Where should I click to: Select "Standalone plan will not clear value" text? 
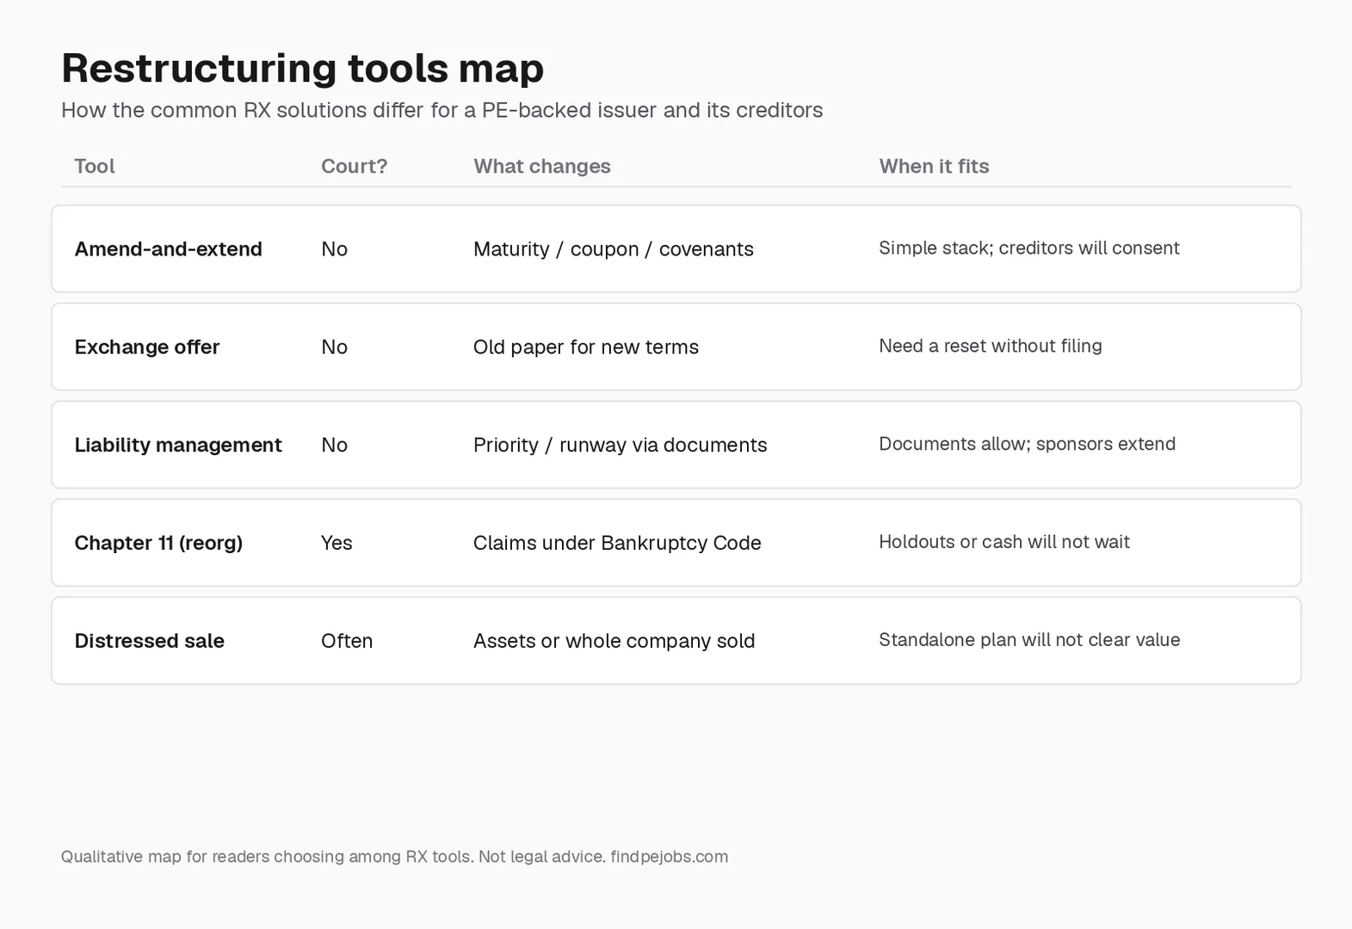click(x=1029, y=640)
